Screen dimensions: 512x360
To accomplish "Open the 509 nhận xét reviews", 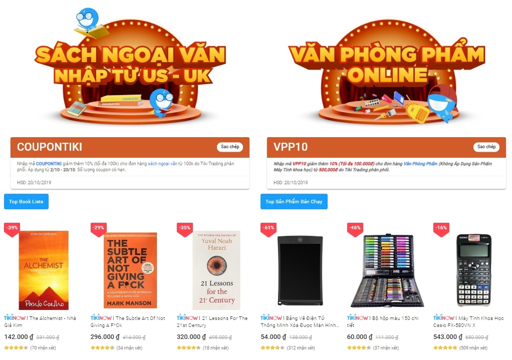I will click(x=473, y=347).
